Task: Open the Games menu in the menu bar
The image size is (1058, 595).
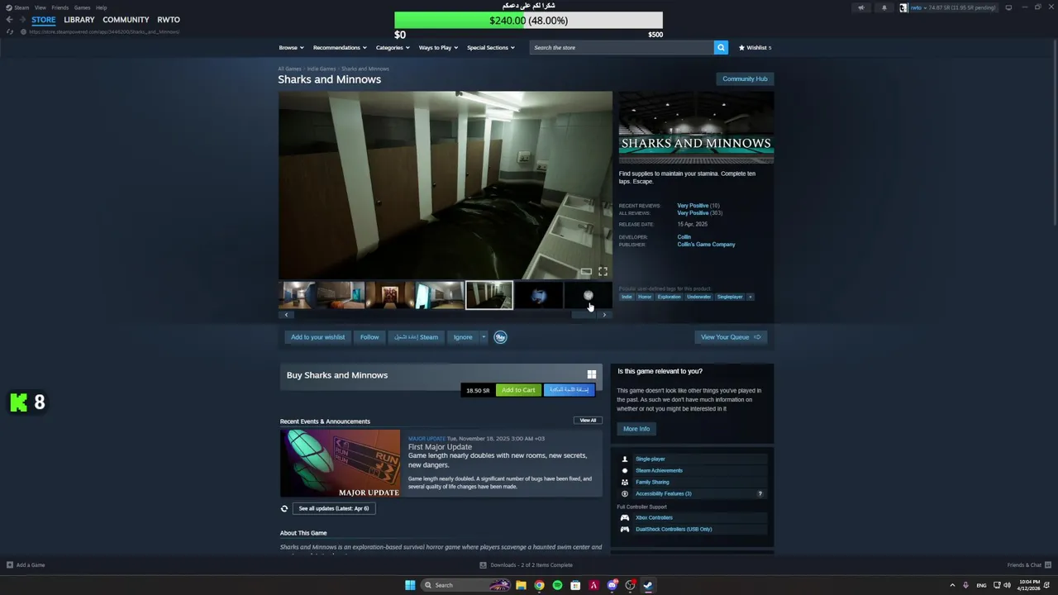Action: [82, 7]
